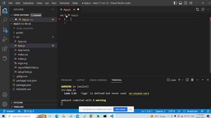Create a new terminal with plus icon
The image size is (211, 118).
(179, 80)
